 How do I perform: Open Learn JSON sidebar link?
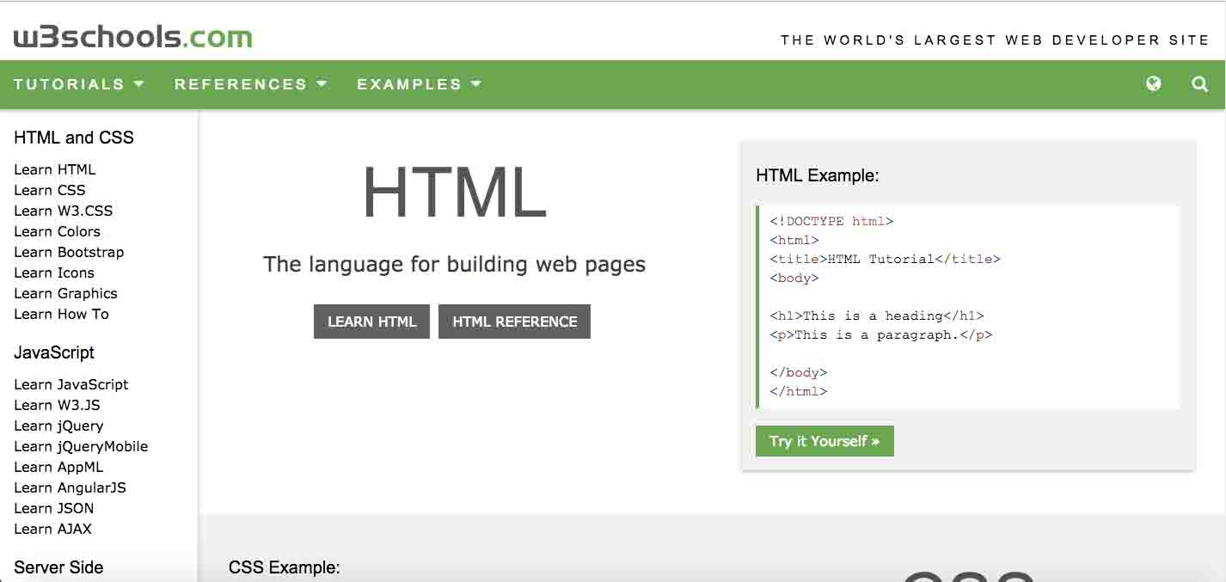54,508
